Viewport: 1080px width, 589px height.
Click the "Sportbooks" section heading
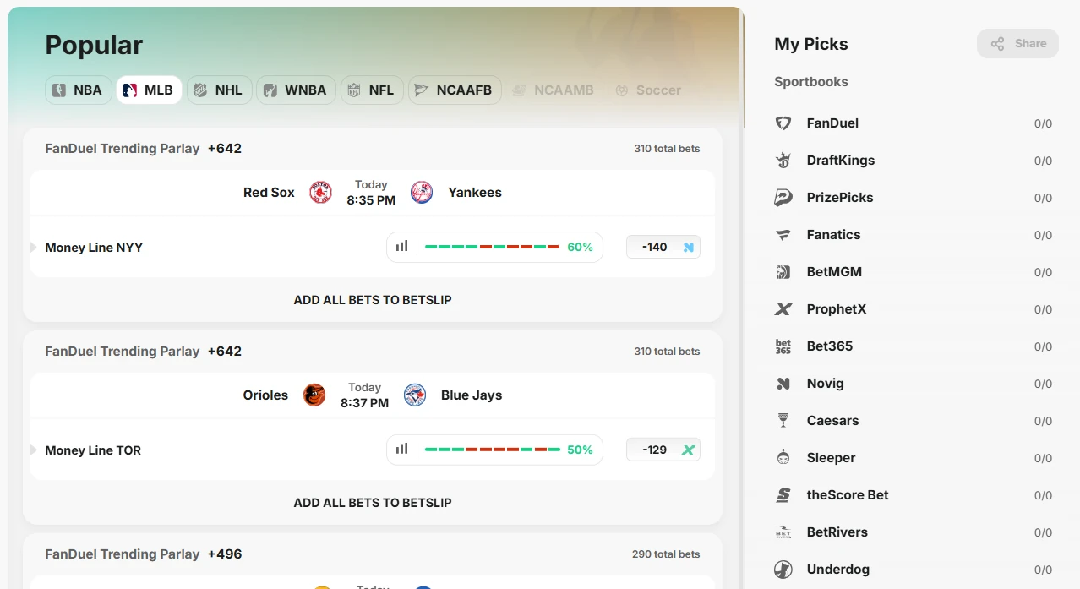click(x=811, y=82)
